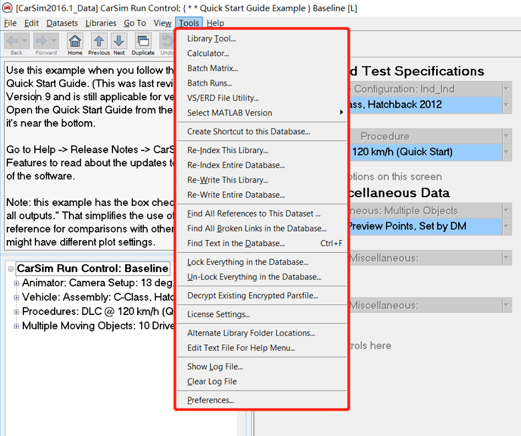Click the Forward arrow toolbar icon
Screen dimensions: 521x436
pyautogui.click(x=41, y=41)
